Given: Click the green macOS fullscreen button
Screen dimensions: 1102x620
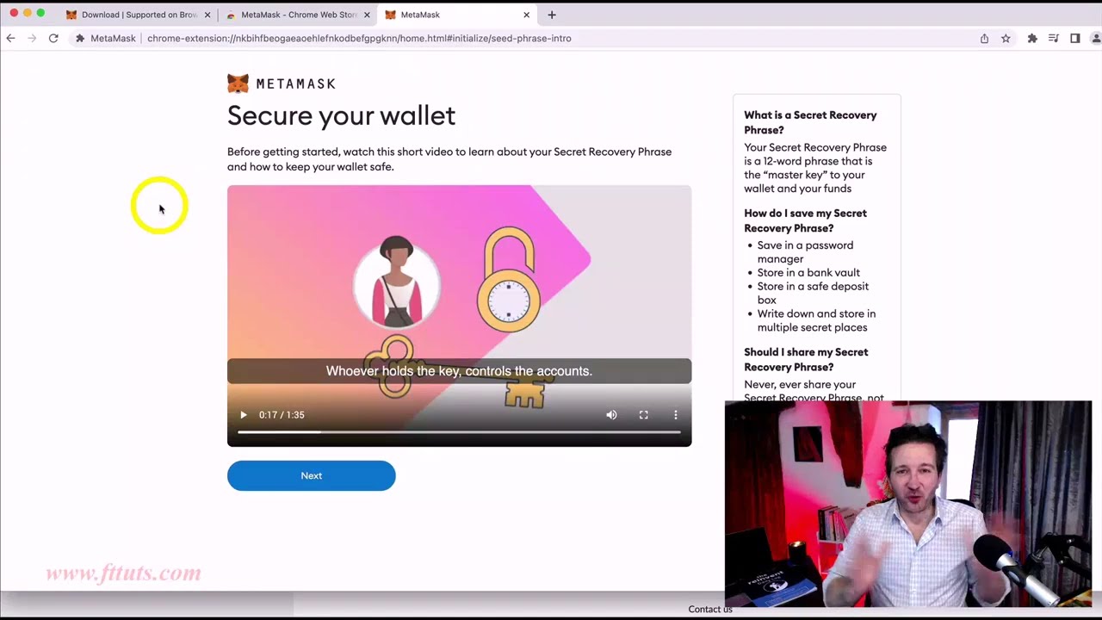Looking at the screenshot, I should 40,13.
